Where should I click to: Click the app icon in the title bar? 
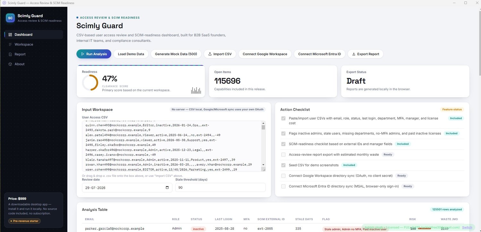tap(4, 3)
